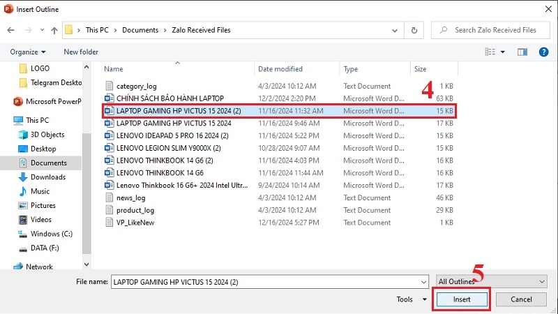Screen dimensions: 558x314
Task: Focus the Search Zalo Received Files box
Action: [490, 30]
